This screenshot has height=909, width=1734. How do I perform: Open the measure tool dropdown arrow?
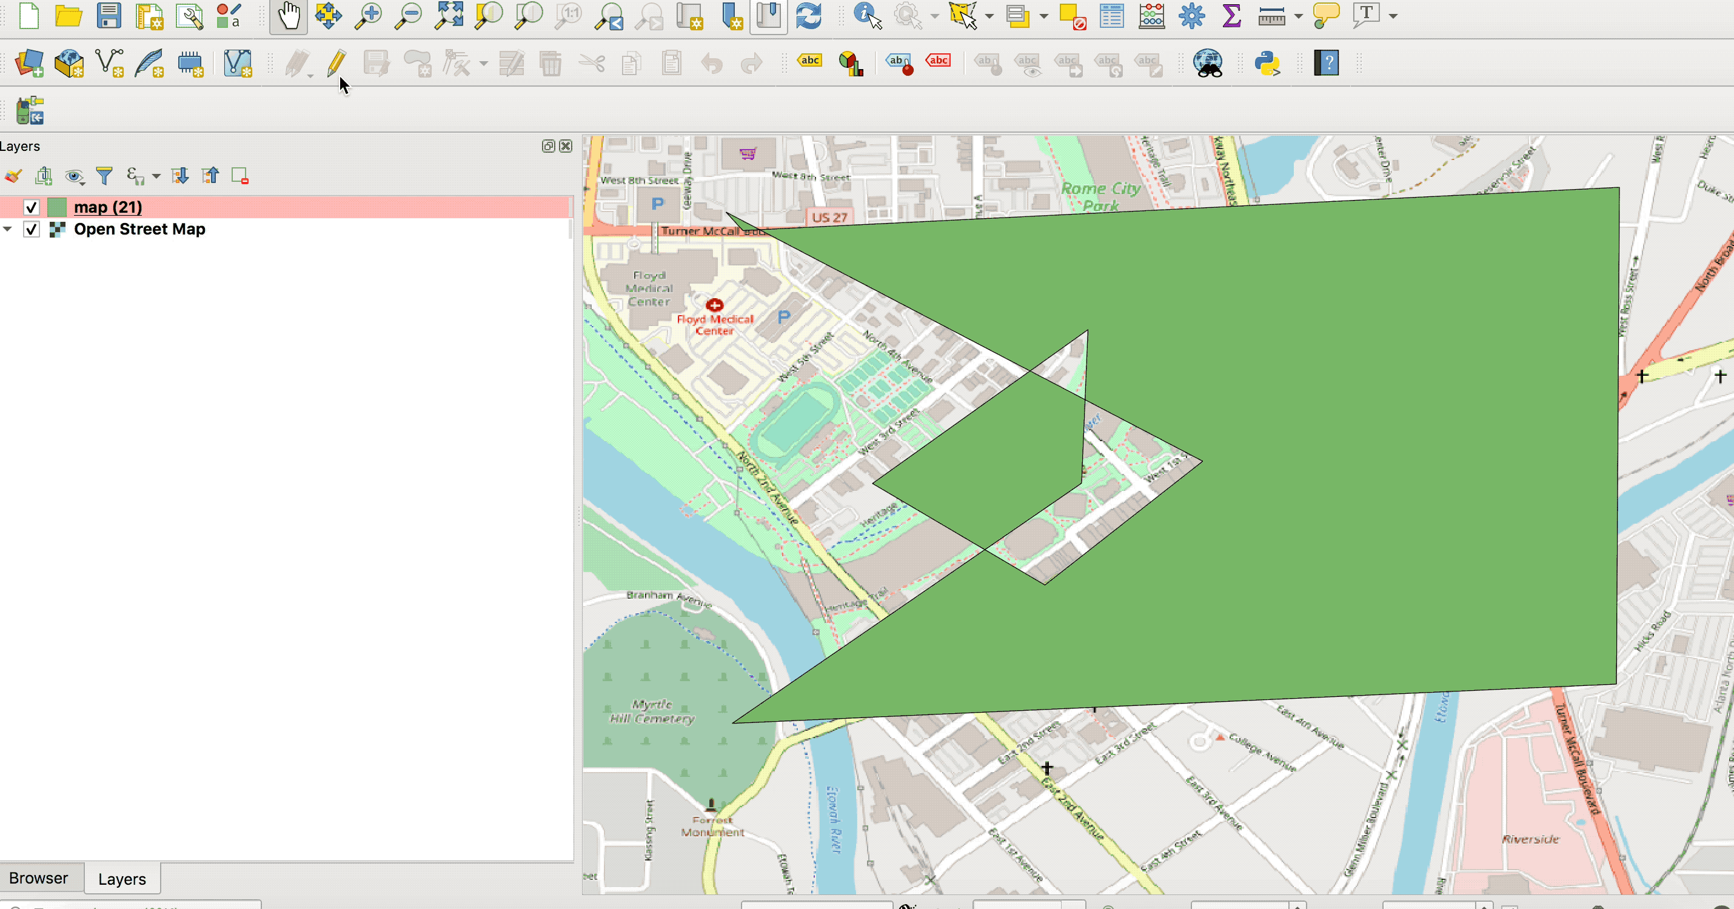coord(1298,16)
